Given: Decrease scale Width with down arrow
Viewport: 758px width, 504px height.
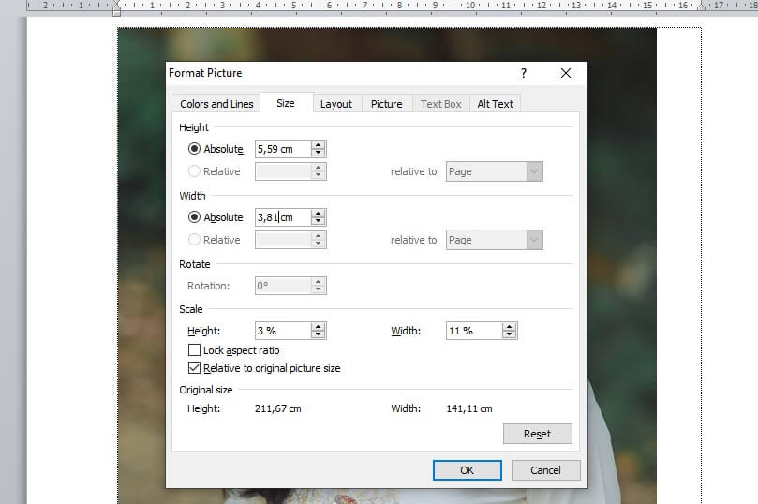Looking at the screenshot, I should click(x=509, y=334).
